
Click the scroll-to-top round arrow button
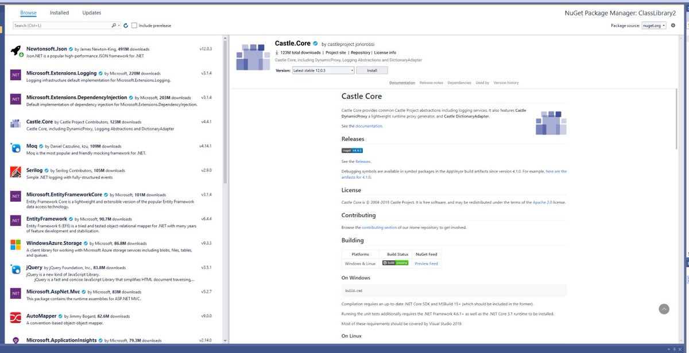(664, 309)
